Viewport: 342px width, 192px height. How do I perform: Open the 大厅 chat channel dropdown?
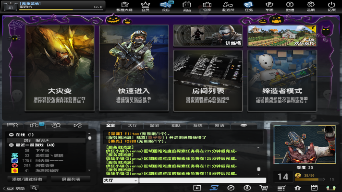120,180
